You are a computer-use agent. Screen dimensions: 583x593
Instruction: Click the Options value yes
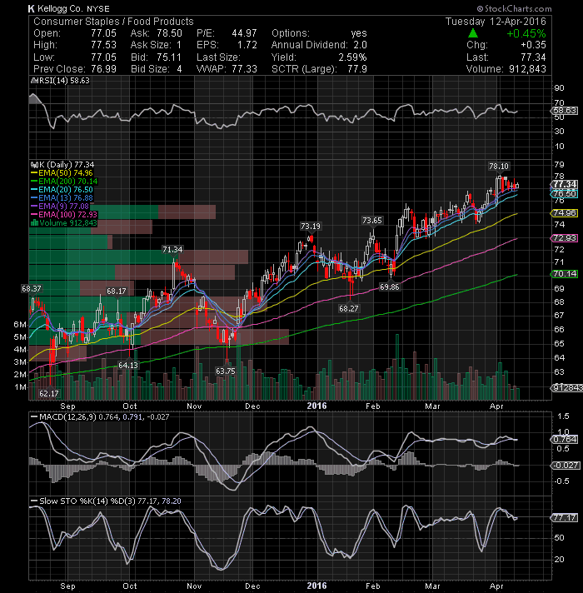click(x=359, y=33)
